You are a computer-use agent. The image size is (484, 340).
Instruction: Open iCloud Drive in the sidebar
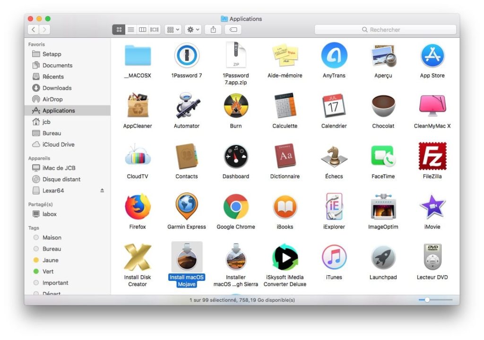coord(67,145)
